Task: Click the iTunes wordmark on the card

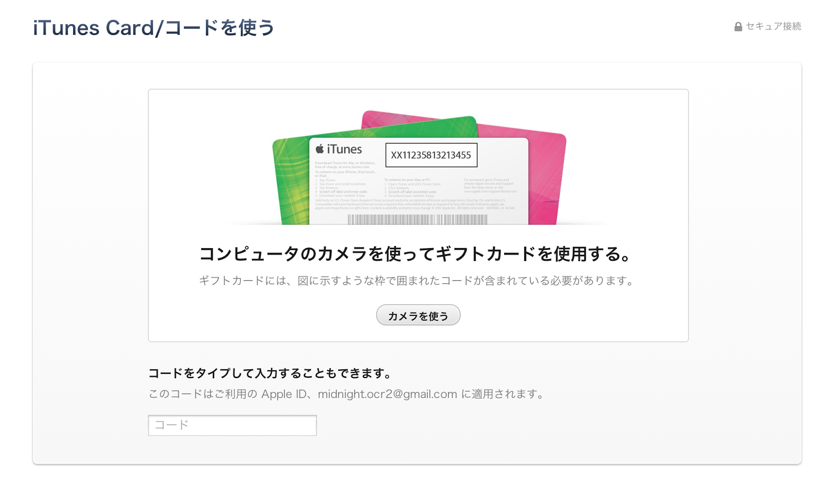Action: tap(344, 149)
